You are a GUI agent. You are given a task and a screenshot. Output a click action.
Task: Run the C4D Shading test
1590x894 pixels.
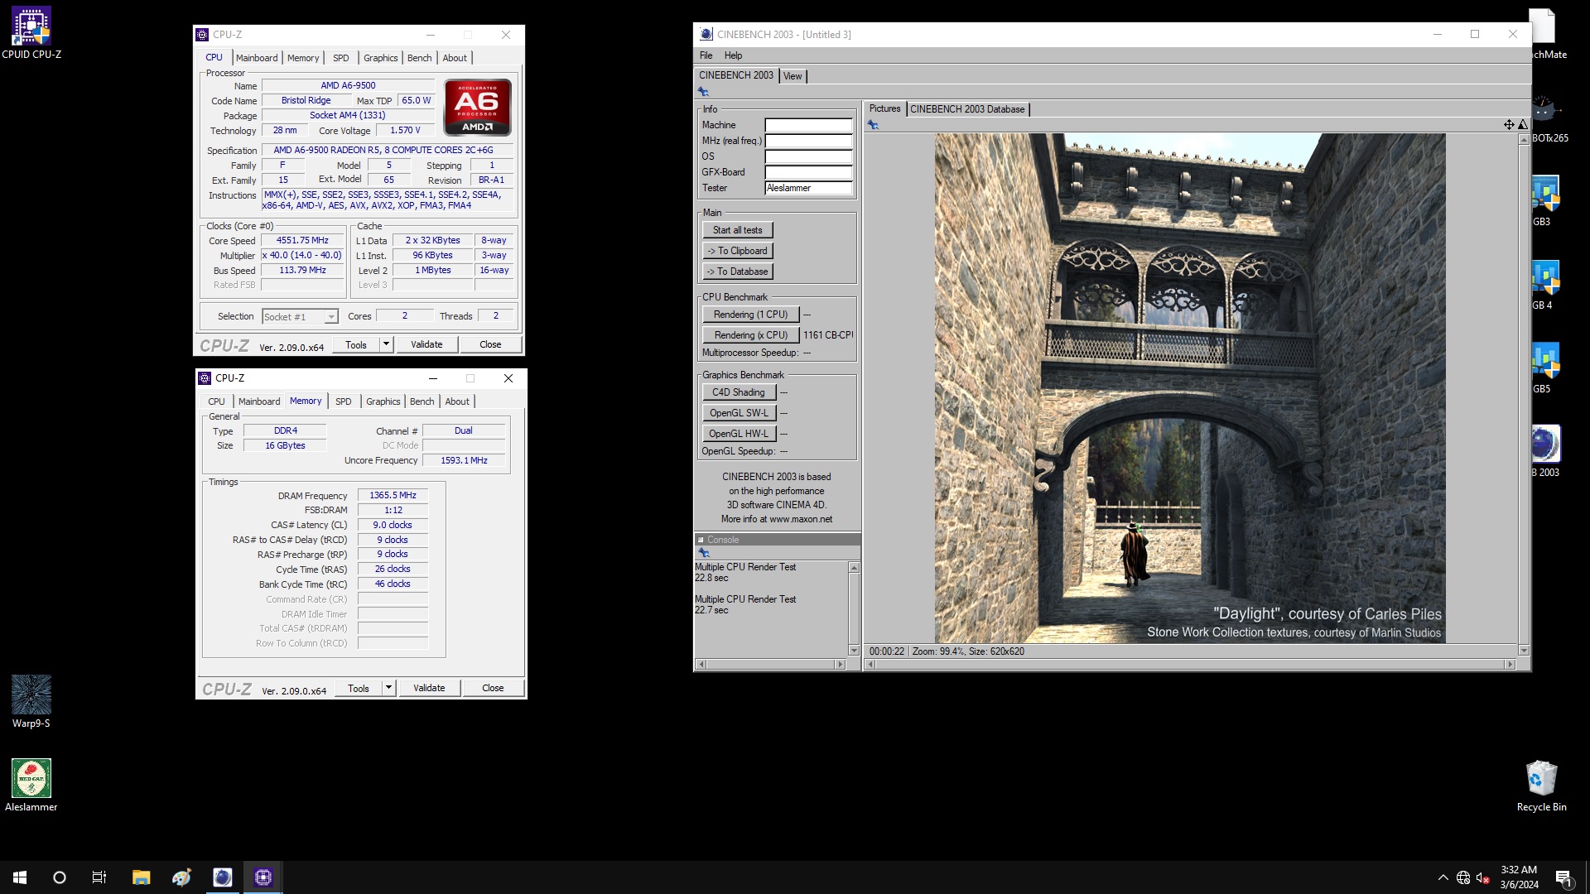pos(738,392)
